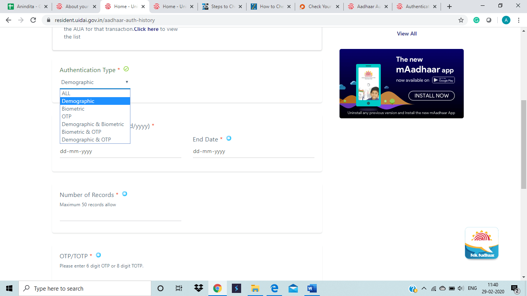The image size is (527, 296).
Task: Reload the page using the refresh icon
Action: click(x=33, y=20)
